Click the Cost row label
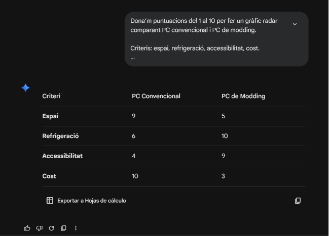Image resolution: width=329 pixels, height=236 pixels. pyautogui.click(x=49, y=176)
